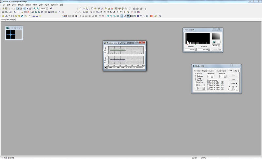Click the Save disk icon in toolbar
This screenshot has height=159, width=262.
click(x=7, y=8)
